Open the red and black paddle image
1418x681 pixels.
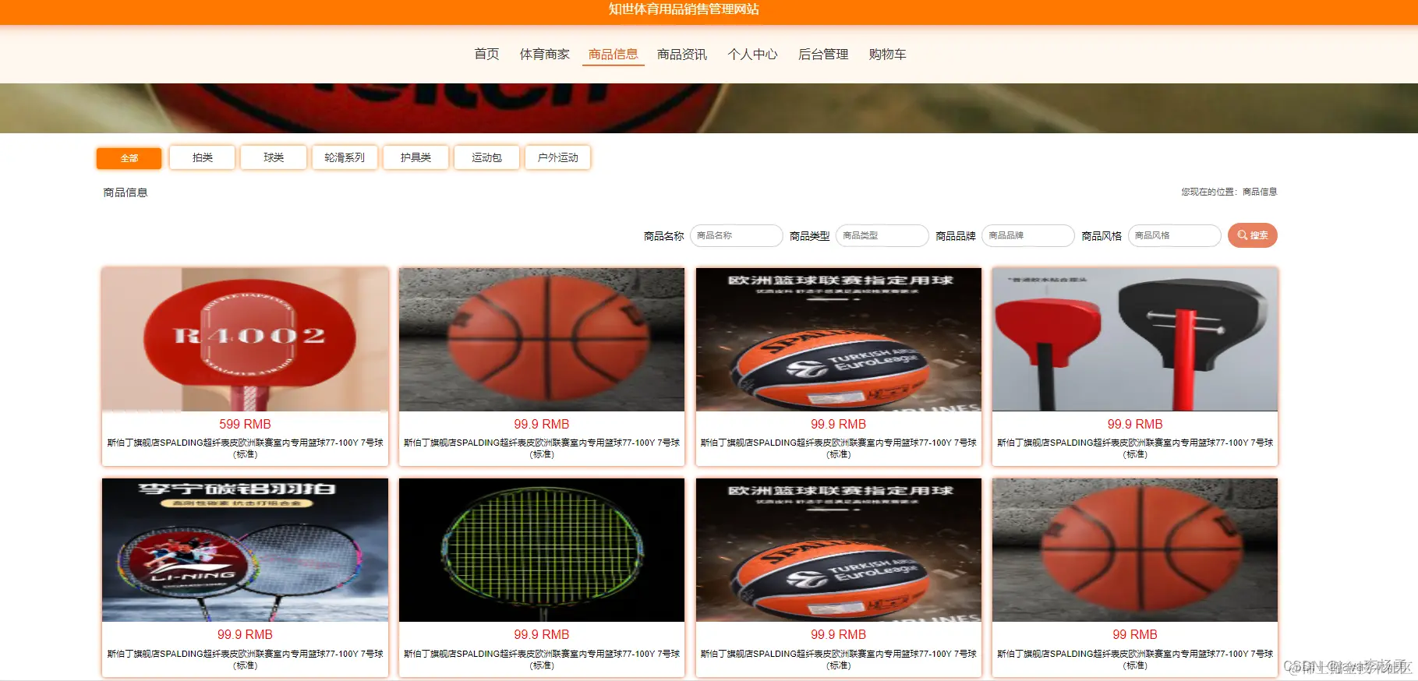tap(1135, 340)
